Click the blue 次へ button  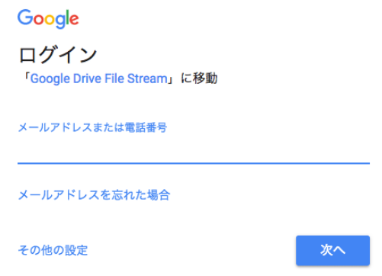click(x=332, y=250)
